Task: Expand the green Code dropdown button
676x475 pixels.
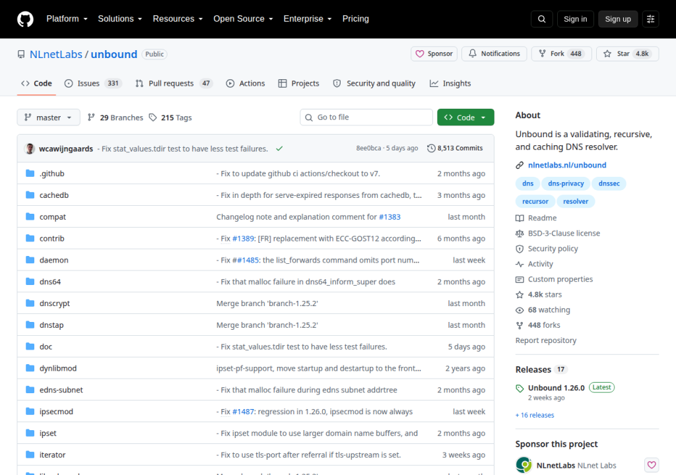Action: click(465, 117)
